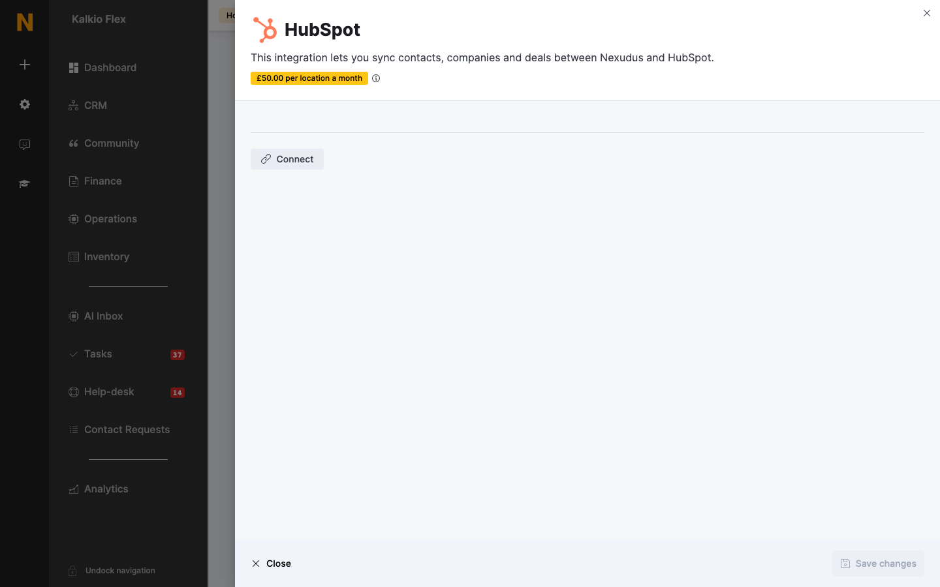The height and width of the screenshot is (587, 940).
Task: Click the HubSpot title heading
Action: 322,30
